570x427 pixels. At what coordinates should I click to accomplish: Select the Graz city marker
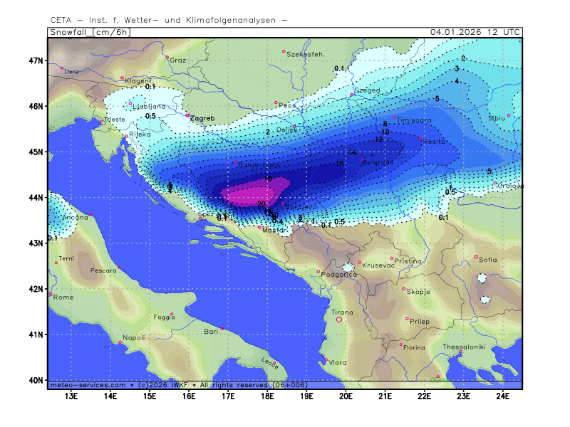[167, 58]
